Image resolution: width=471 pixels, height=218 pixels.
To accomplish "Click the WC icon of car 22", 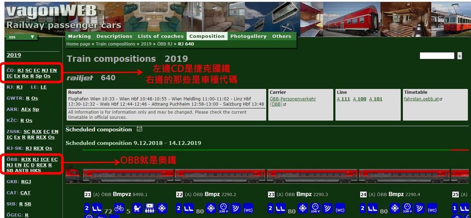I will (x=248, y=208).
